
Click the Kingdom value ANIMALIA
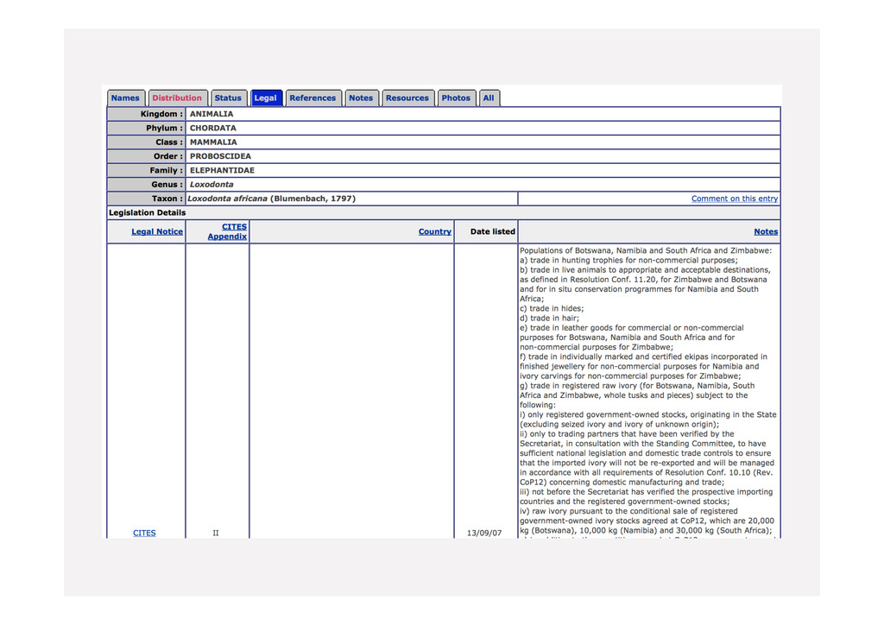(212, 114)
